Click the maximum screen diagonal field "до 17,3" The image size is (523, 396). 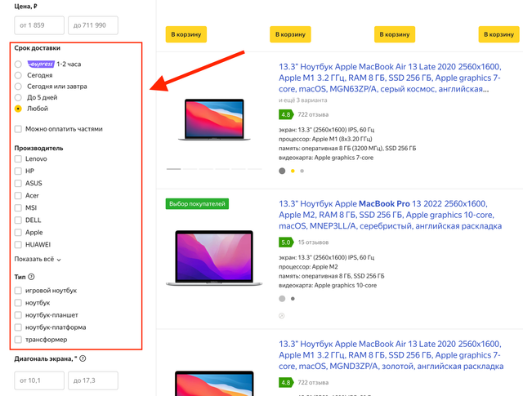[x=92, y=380]
